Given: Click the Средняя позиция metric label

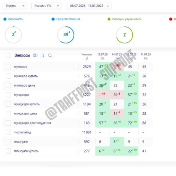Looking at the screenshot, I should (68, 19).
